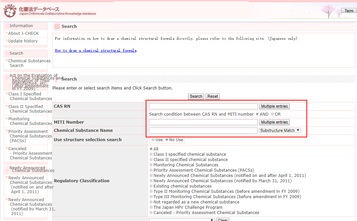Select Use for structure selection search
Image resolution: width=357 pixels, height=221 pixels.
[x=153, y=140]
